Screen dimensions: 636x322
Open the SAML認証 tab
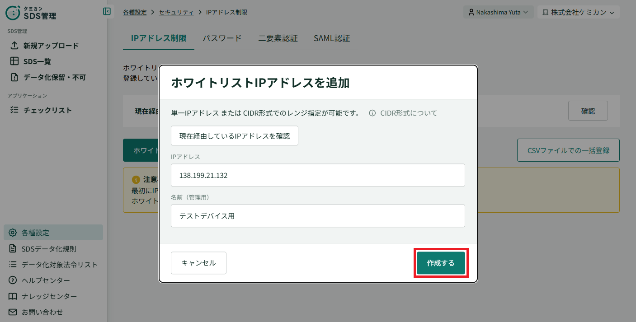coord(332,38)
